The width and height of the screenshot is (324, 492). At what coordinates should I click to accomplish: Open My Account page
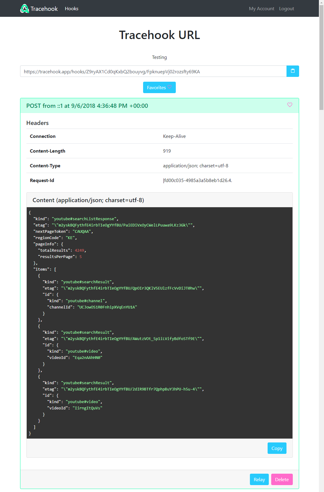point(262,9)
